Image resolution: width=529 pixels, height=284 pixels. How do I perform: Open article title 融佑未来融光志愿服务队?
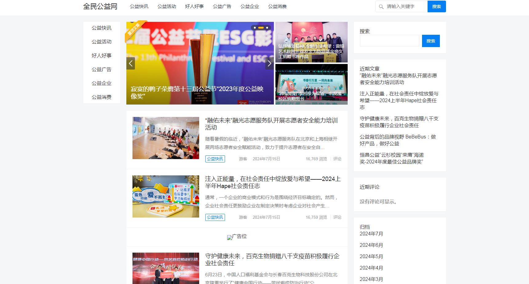(271, 124)
